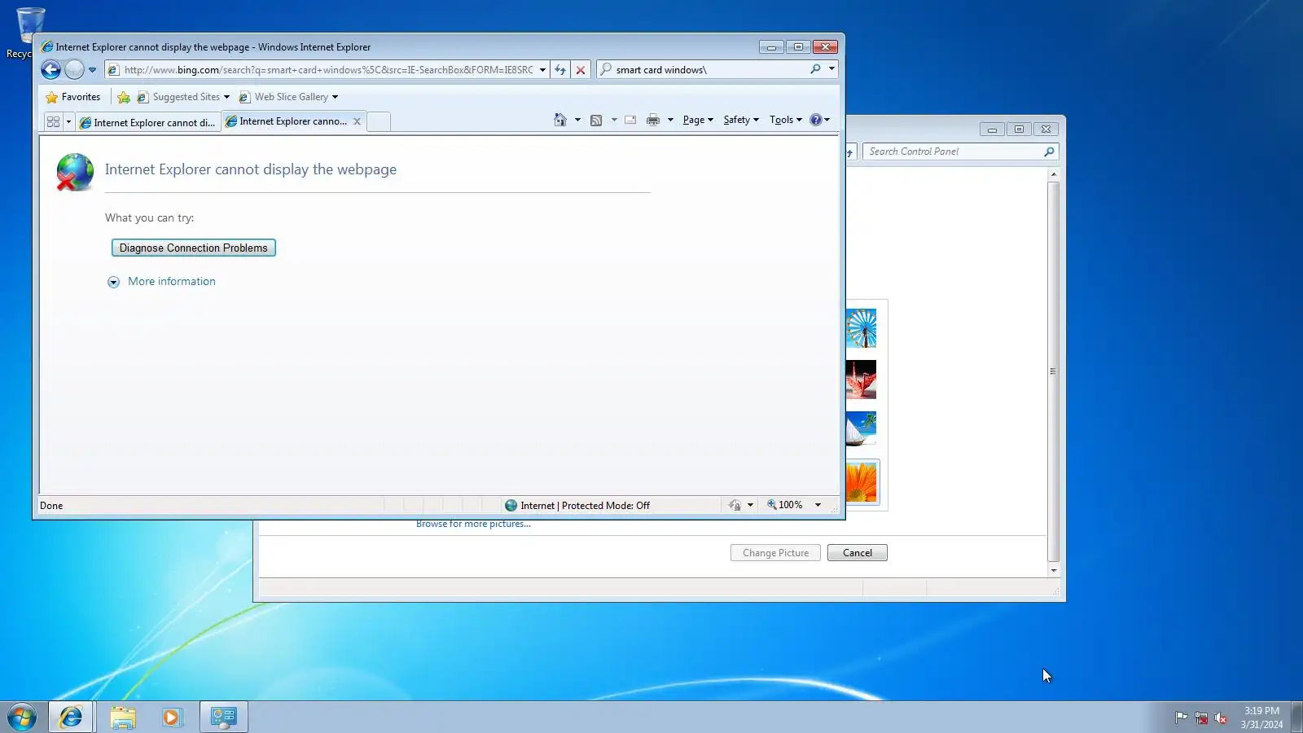Open the Help question mark menu

click(819, 120)
